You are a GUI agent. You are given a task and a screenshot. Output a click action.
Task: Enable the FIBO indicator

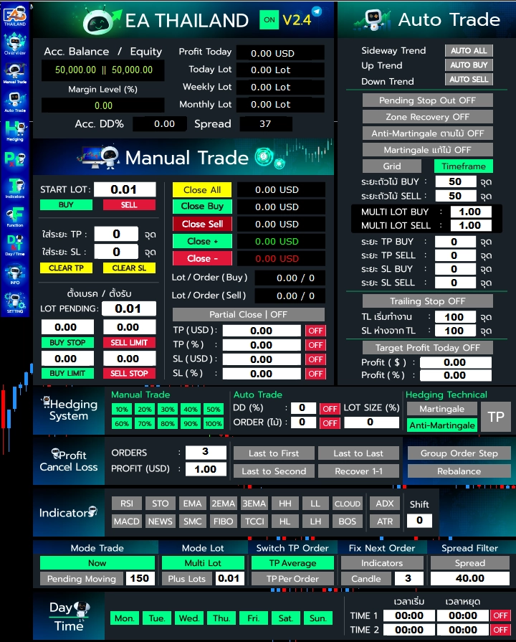223,521
